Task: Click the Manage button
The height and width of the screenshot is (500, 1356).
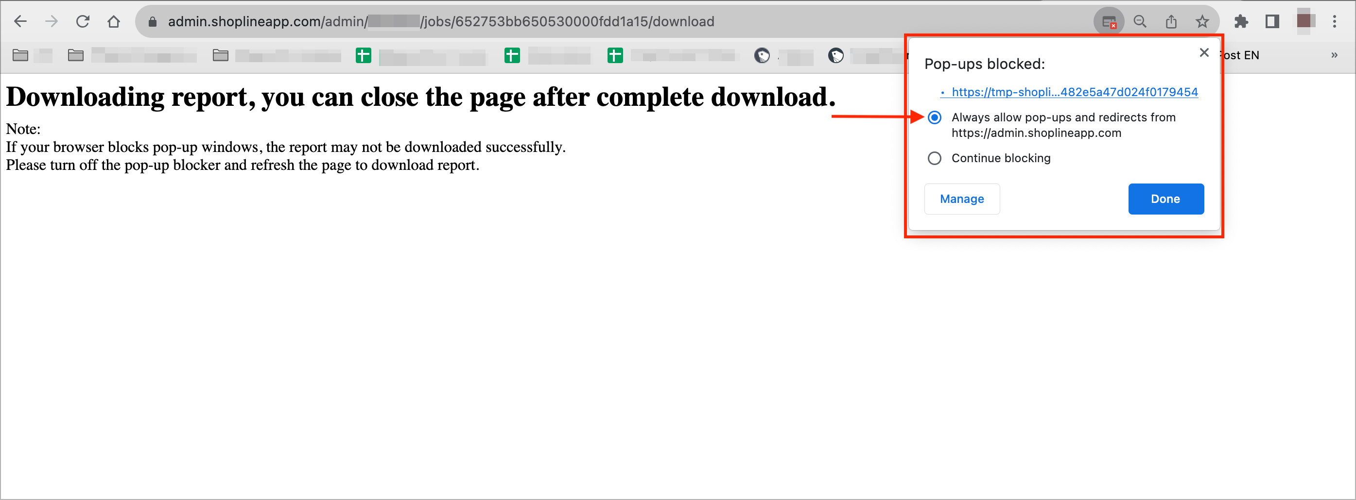Action: pyautogui.click(x=962, y=199)
